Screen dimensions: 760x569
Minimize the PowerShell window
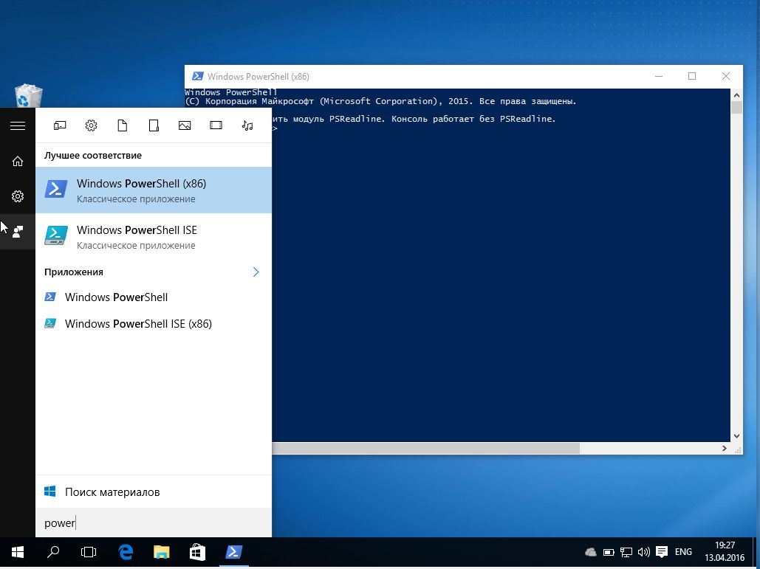click(x=659, y=76)
